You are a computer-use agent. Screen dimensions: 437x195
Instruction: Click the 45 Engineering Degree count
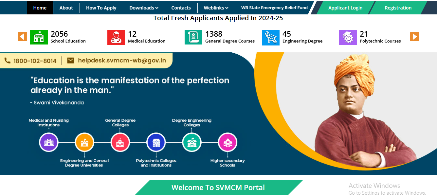287,34
